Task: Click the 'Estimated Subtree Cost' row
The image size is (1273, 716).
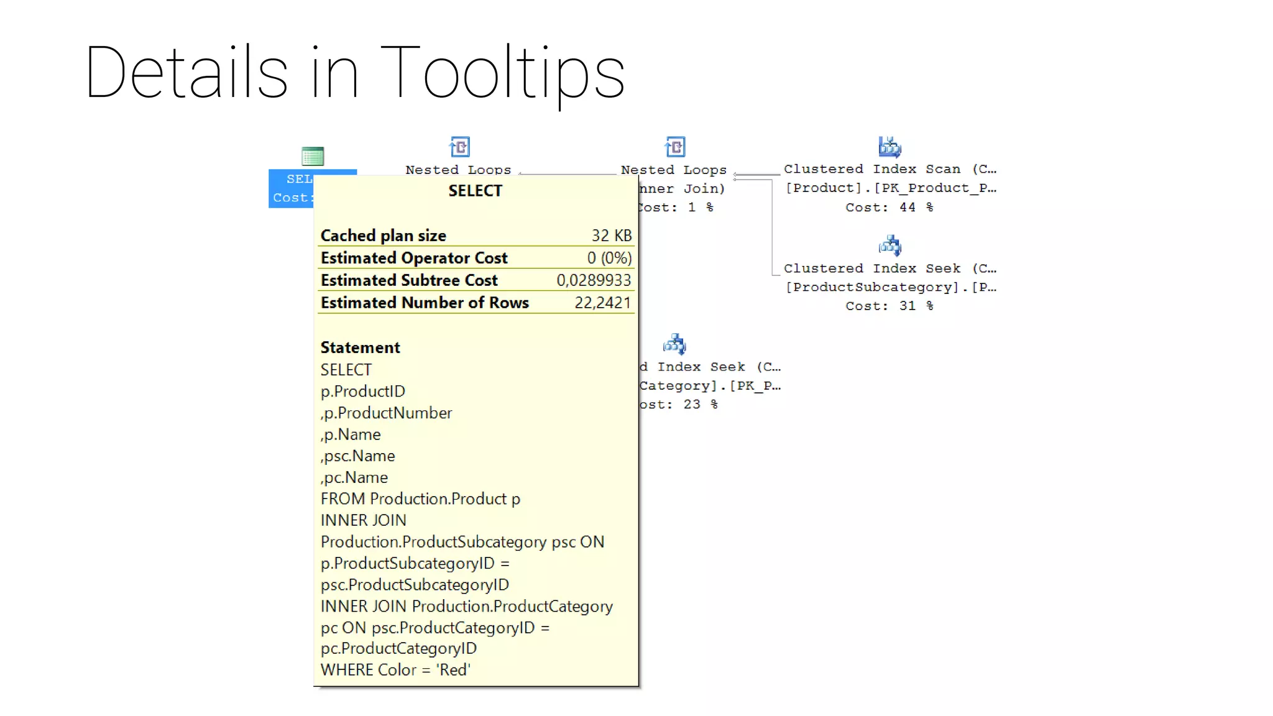Action: pos(476,280)
